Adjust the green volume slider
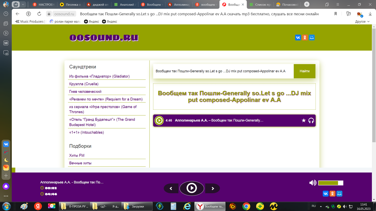 click(x=331, y=183)
